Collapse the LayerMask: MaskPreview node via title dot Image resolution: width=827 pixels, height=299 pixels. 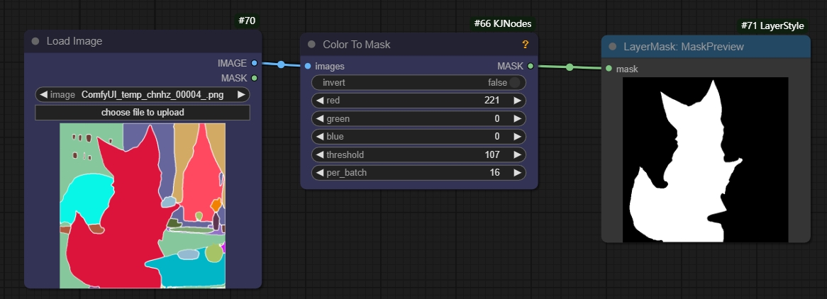pyautogui.click(x=612, y=47)
